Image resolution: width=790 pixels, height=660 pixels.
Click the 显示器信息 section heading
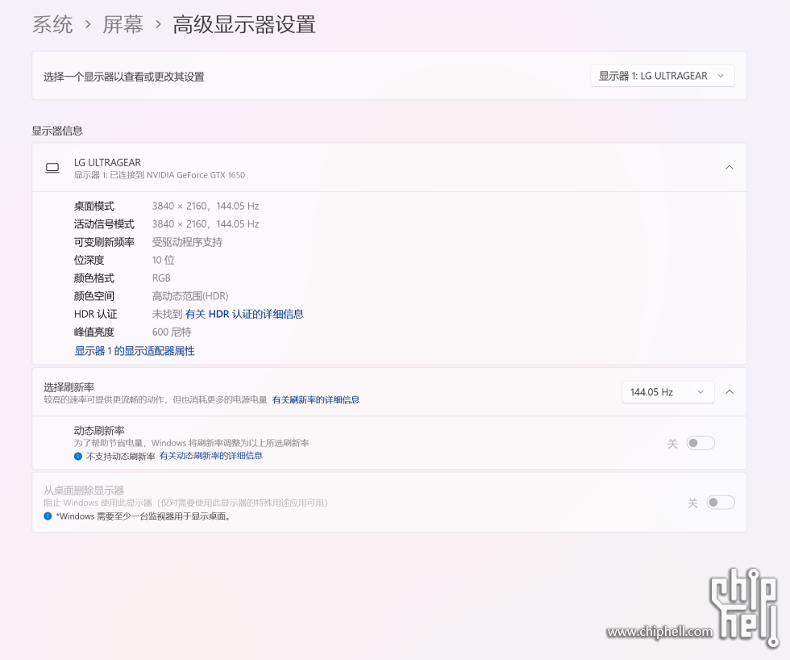(57, 131)
